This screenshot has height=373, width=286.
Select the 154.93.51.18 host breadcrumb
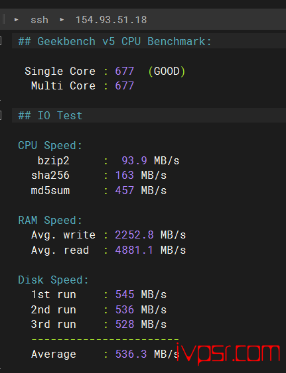(111, 20)
